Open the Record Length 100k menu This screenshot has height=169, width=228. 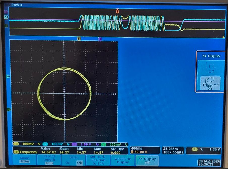49,160
